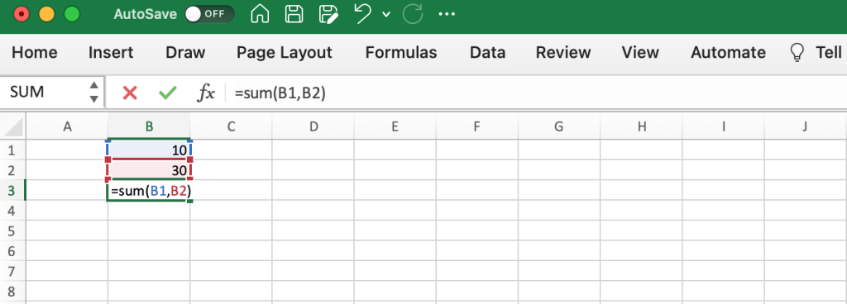Open the Data ribbon tab
Screen dimensions: 847x304
pyautogui.click(x=487, y=52)
